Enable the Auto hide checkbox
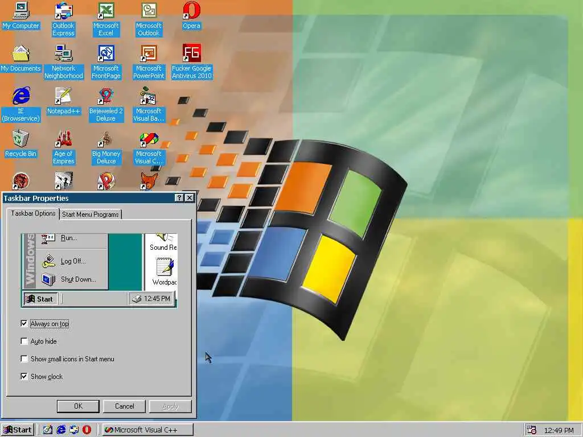This screenshot has width=583, height=437. [x=24, y=341]
